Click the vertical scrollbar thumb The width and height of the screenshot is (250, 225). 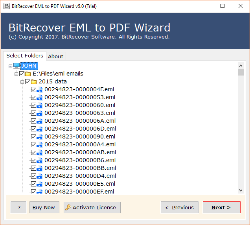[241, 72]
